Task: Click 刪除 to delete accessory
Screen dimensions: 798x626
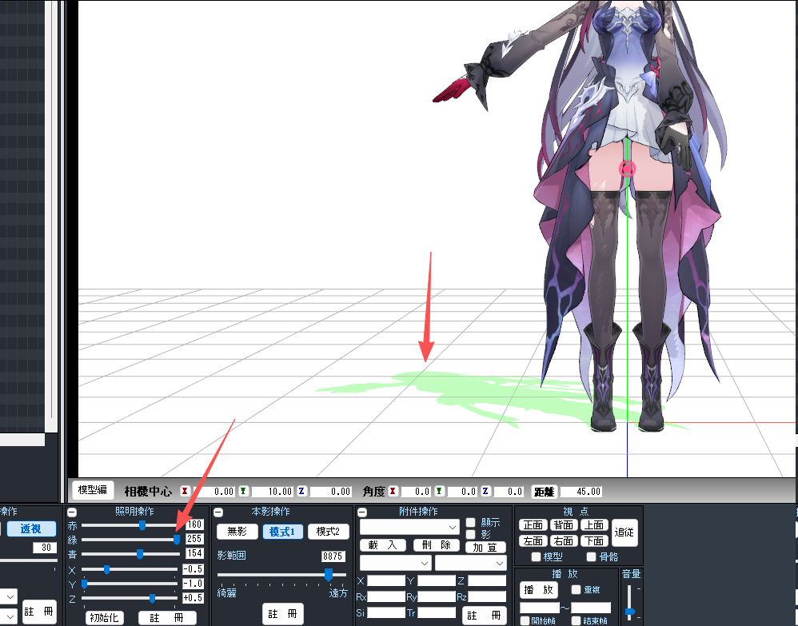Action: point(437,545)
